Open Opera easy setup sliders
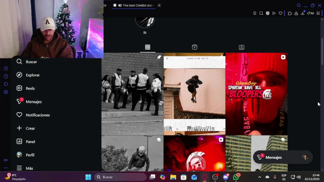The height and width of the screenshot is (182, 324). coord(318,13)
